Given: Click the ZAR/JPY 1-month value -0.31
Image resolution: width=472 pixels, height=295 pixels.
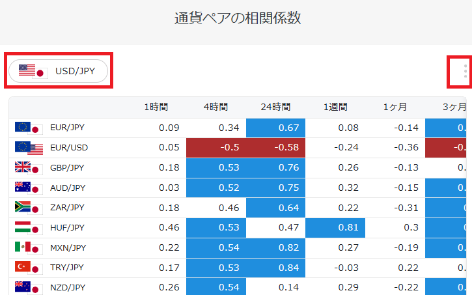Looking at the screenshot, I should click(x=406, y=208).
